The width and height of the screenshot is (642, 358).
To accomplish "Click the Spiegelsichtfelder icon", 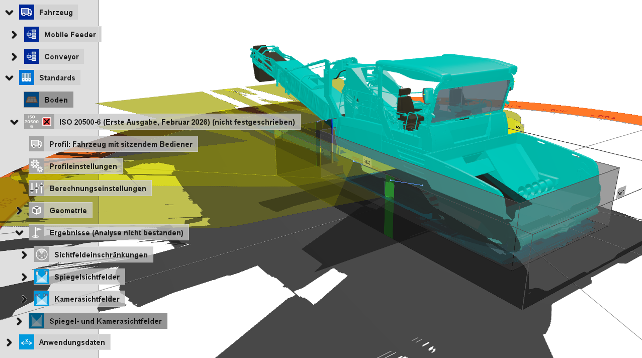I will tap(42, 277).
